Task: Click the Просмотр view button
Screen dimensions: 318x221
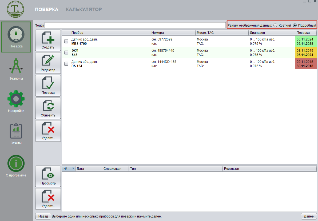Action: click(48, 176)
